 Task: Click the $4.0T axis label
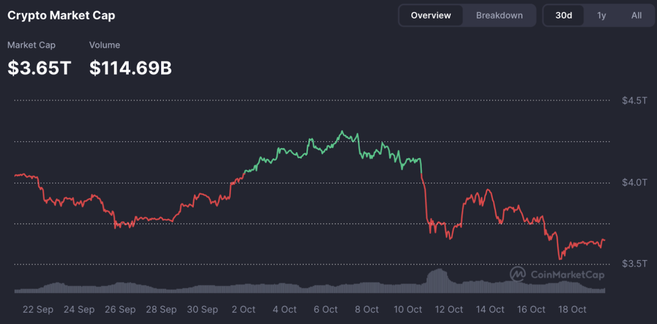(634, 182)
